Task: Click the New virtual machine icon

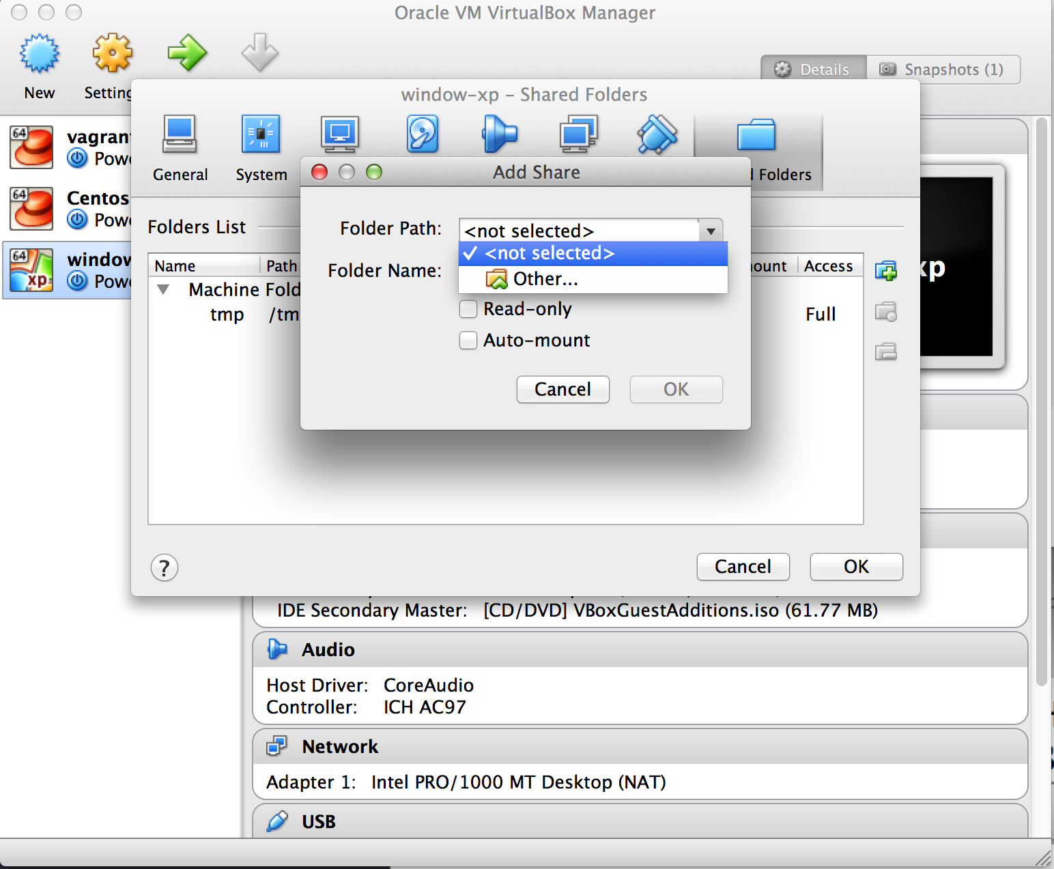Action: coord(40,53)
